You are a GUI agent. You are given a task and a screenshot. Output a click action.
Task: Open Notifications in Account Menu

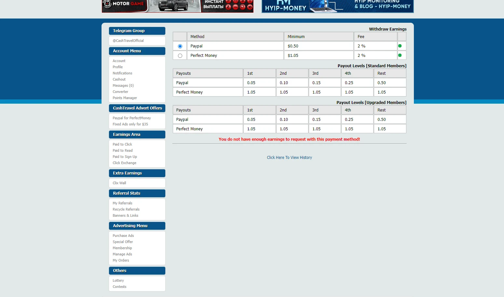coord(122,73)
